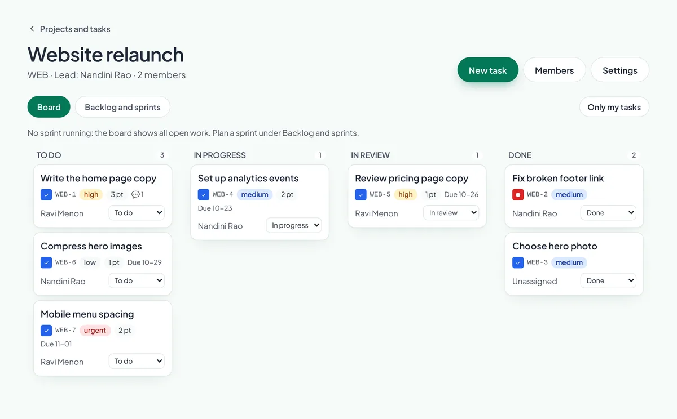677x419 pixels.
Task: Click the Due 10–23 date on WEB-4
Action: [215, 208]
